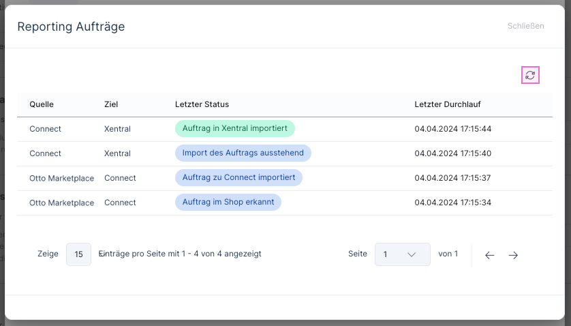Sort by the Quelle column header
Viewport: 571px width, 326px height.
pyautogui.click(x=42, y=104)
